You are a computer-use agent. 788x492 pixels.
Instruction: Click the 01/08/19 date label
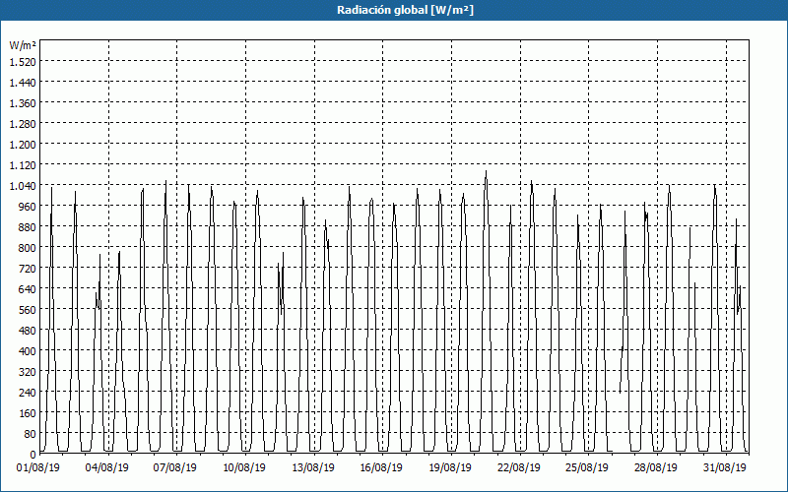[x=38, y=468]
